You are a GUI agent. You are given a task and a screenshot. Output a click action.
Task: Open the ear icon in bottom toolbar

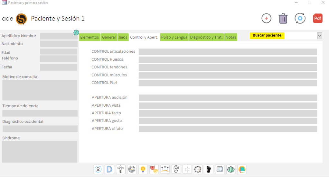[176, 169]
